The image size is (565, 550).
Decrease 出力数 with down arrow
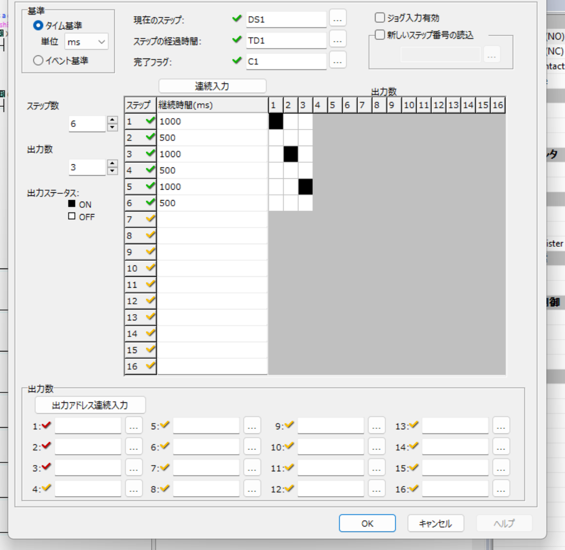[113, 171]
